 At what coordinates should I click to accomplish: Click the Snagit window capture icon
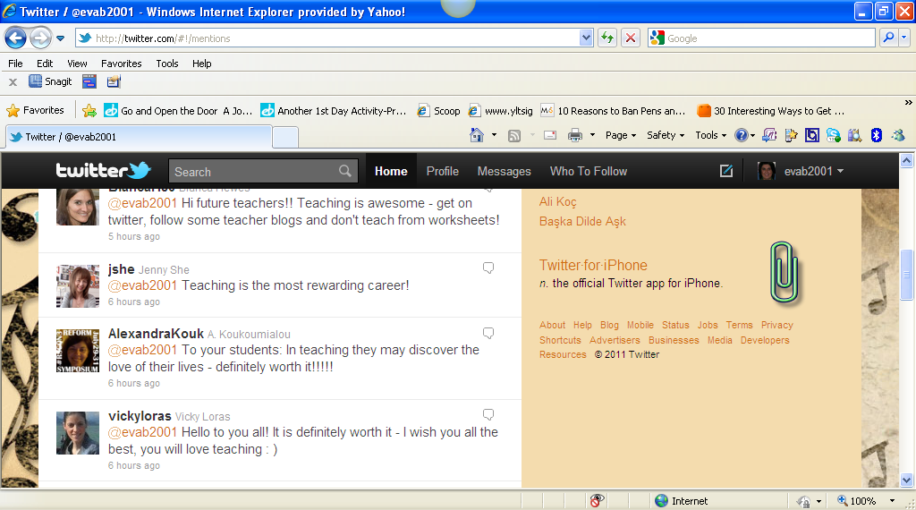pyautogui.click(x=89, y=81)
